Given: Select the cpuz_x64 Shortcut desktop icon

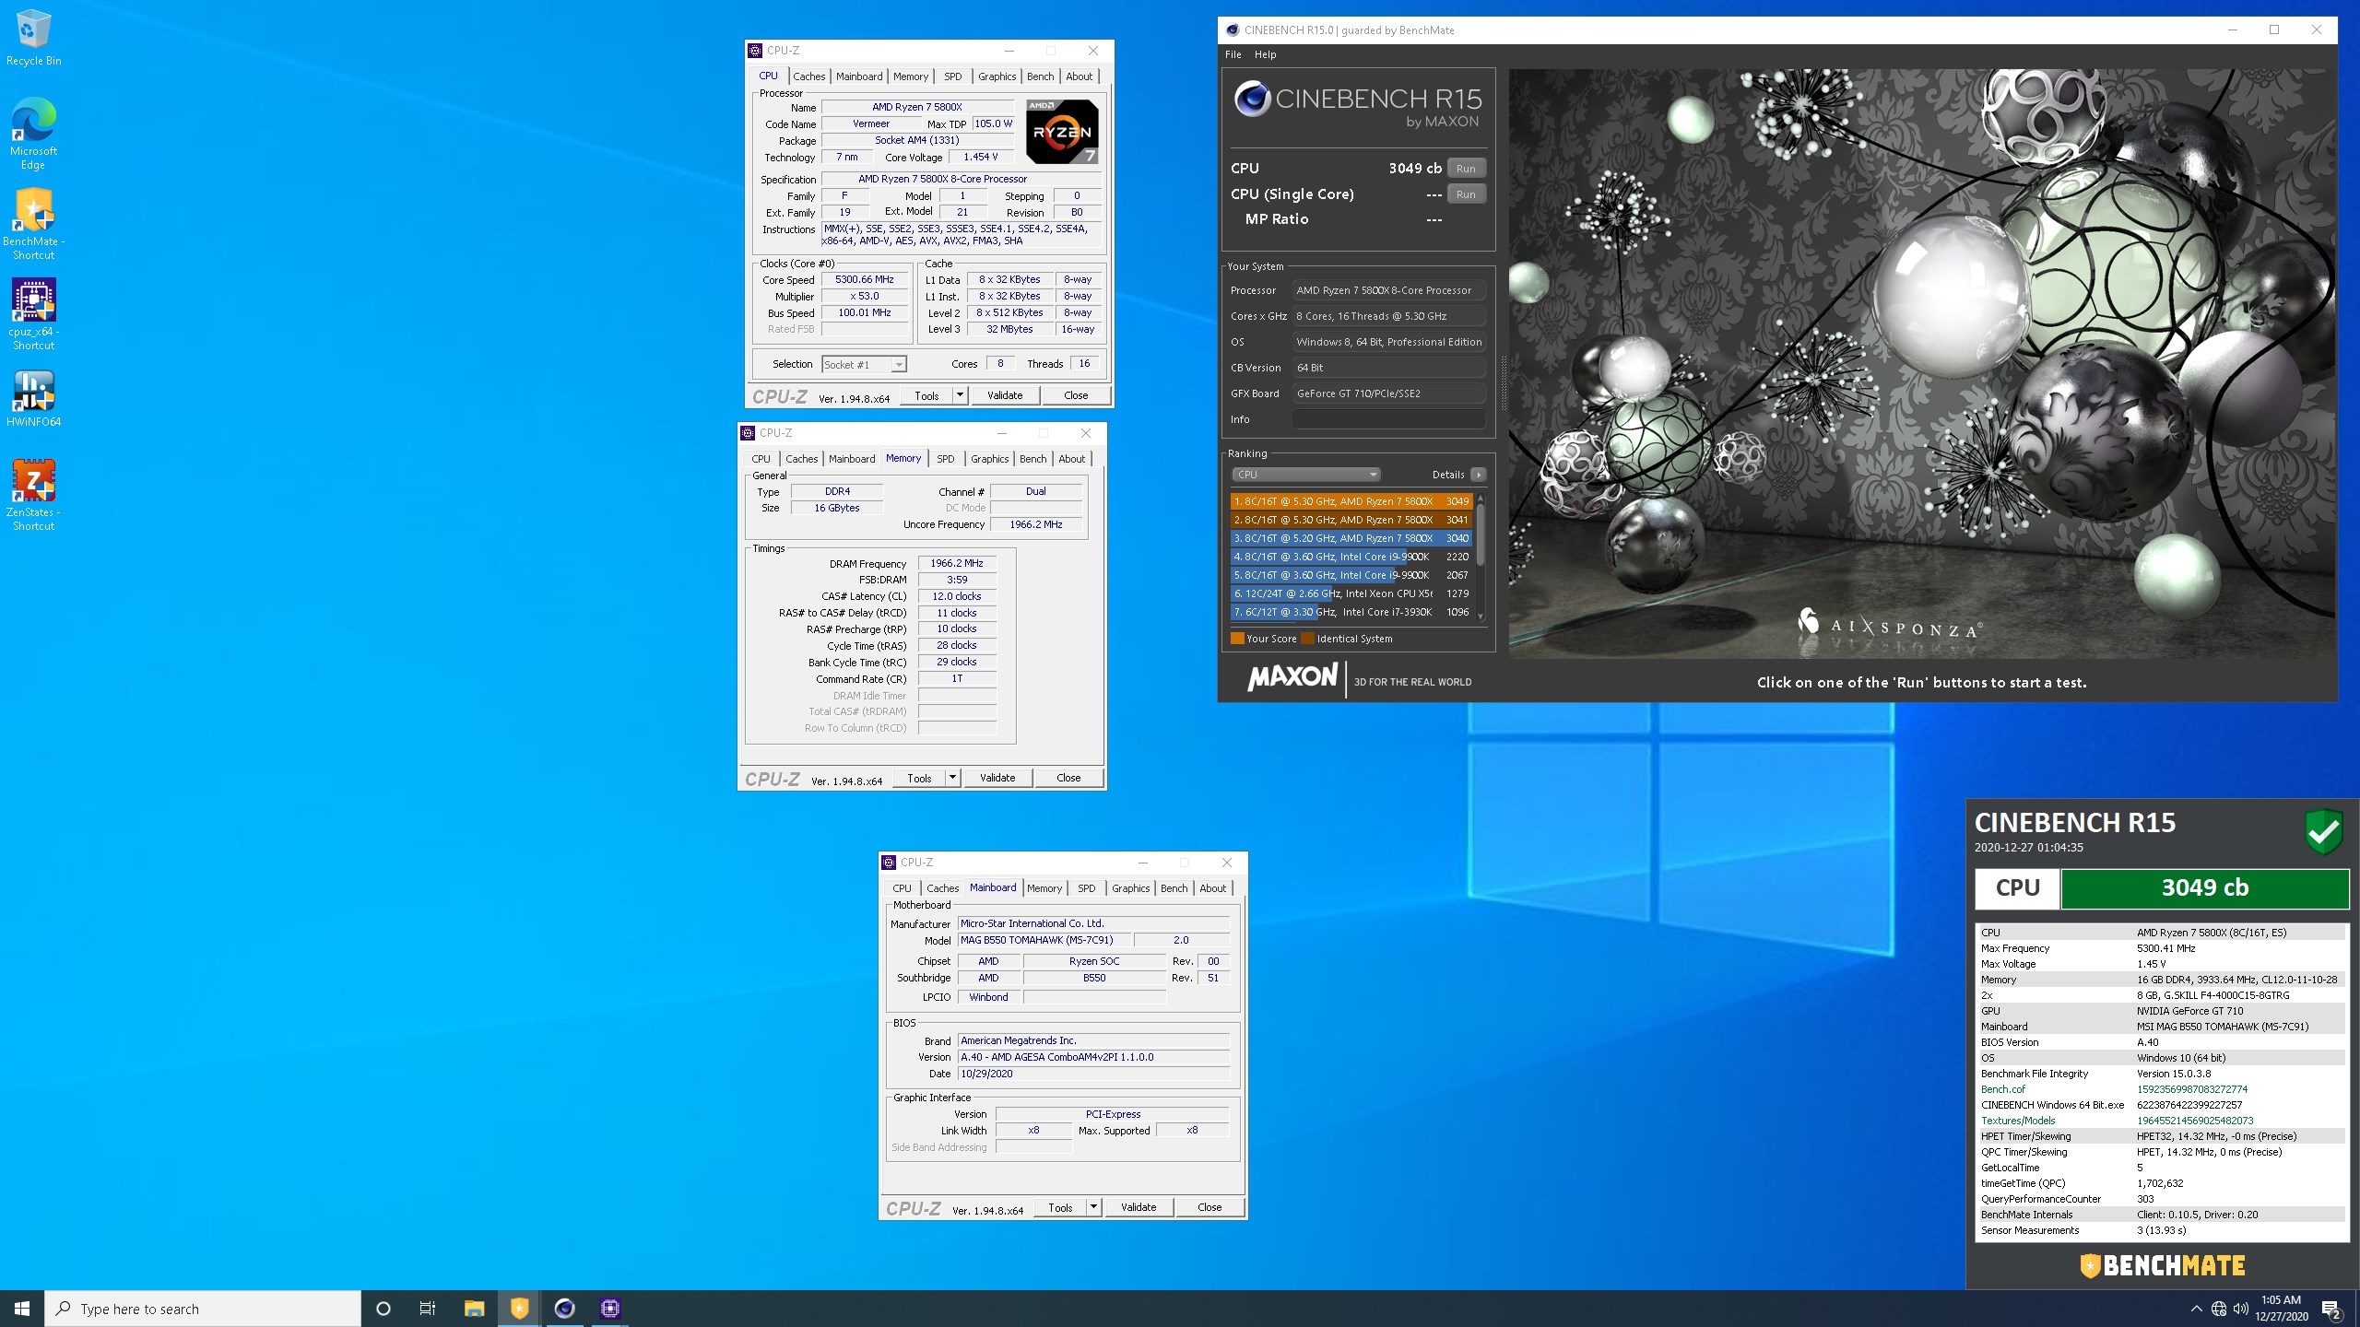Looking at the screenshot, I should click(33, 314).
